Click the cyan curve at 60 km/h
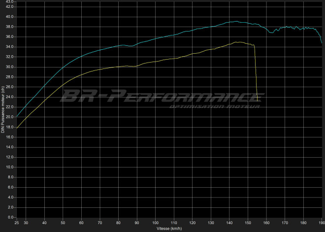The width and height of the screenshot is (325, 232). (82, 55)
